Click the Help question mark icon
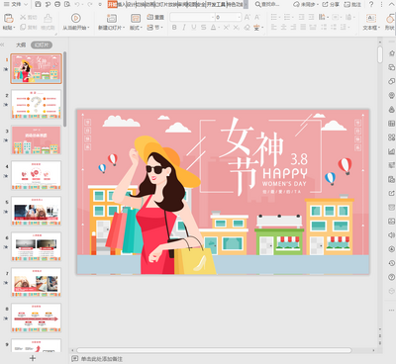The height and width of the screenshot is (364, 396). click(371, 4)
